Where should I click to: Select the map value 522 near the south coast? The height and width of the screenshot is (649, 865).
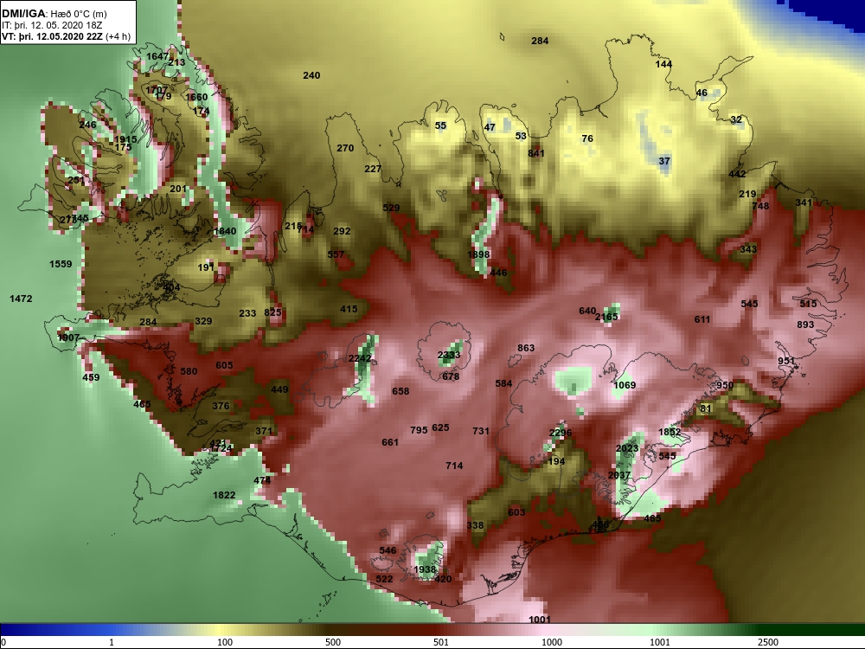pyautogui.click(x=384, y=578)
